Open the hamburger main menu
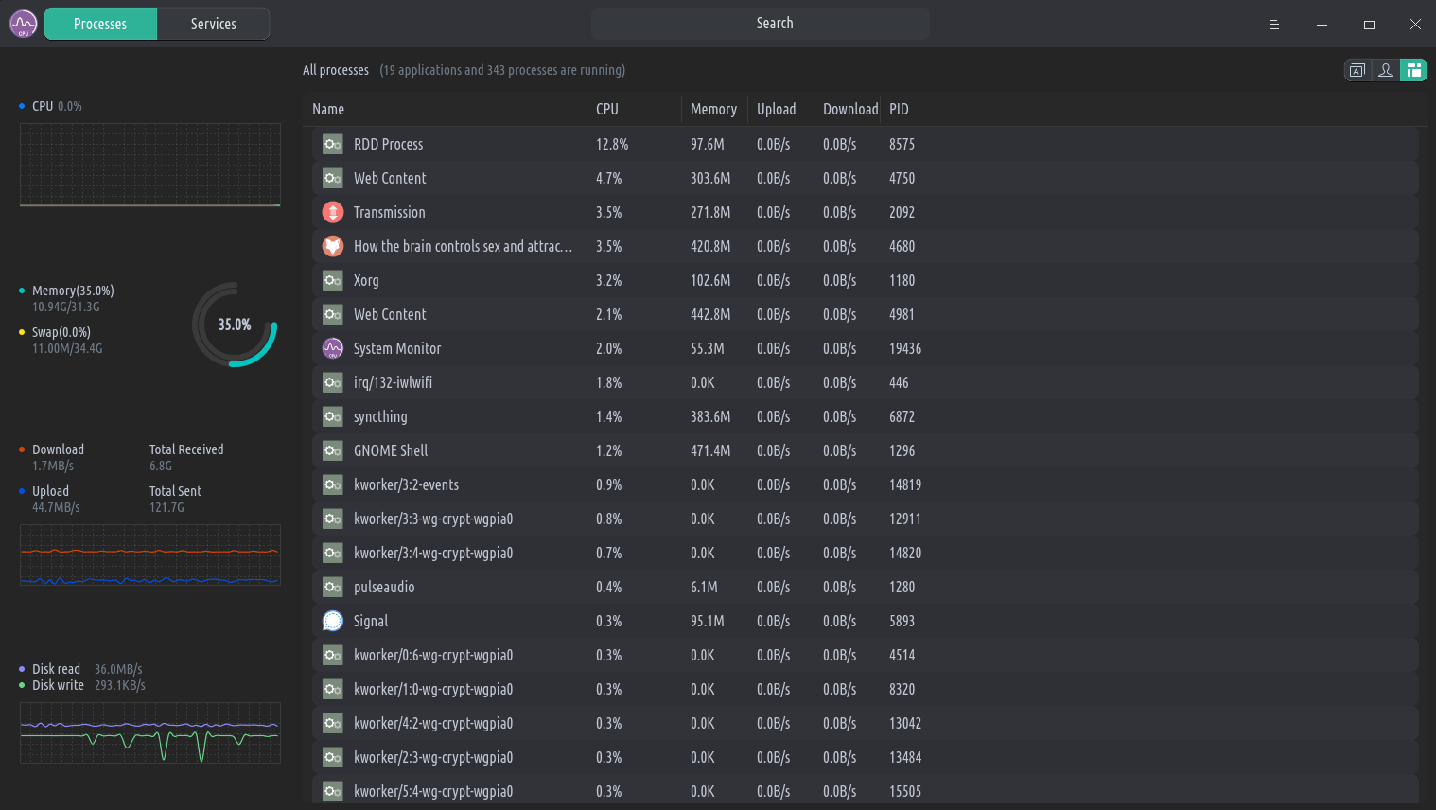 (x=1274, y=25)
